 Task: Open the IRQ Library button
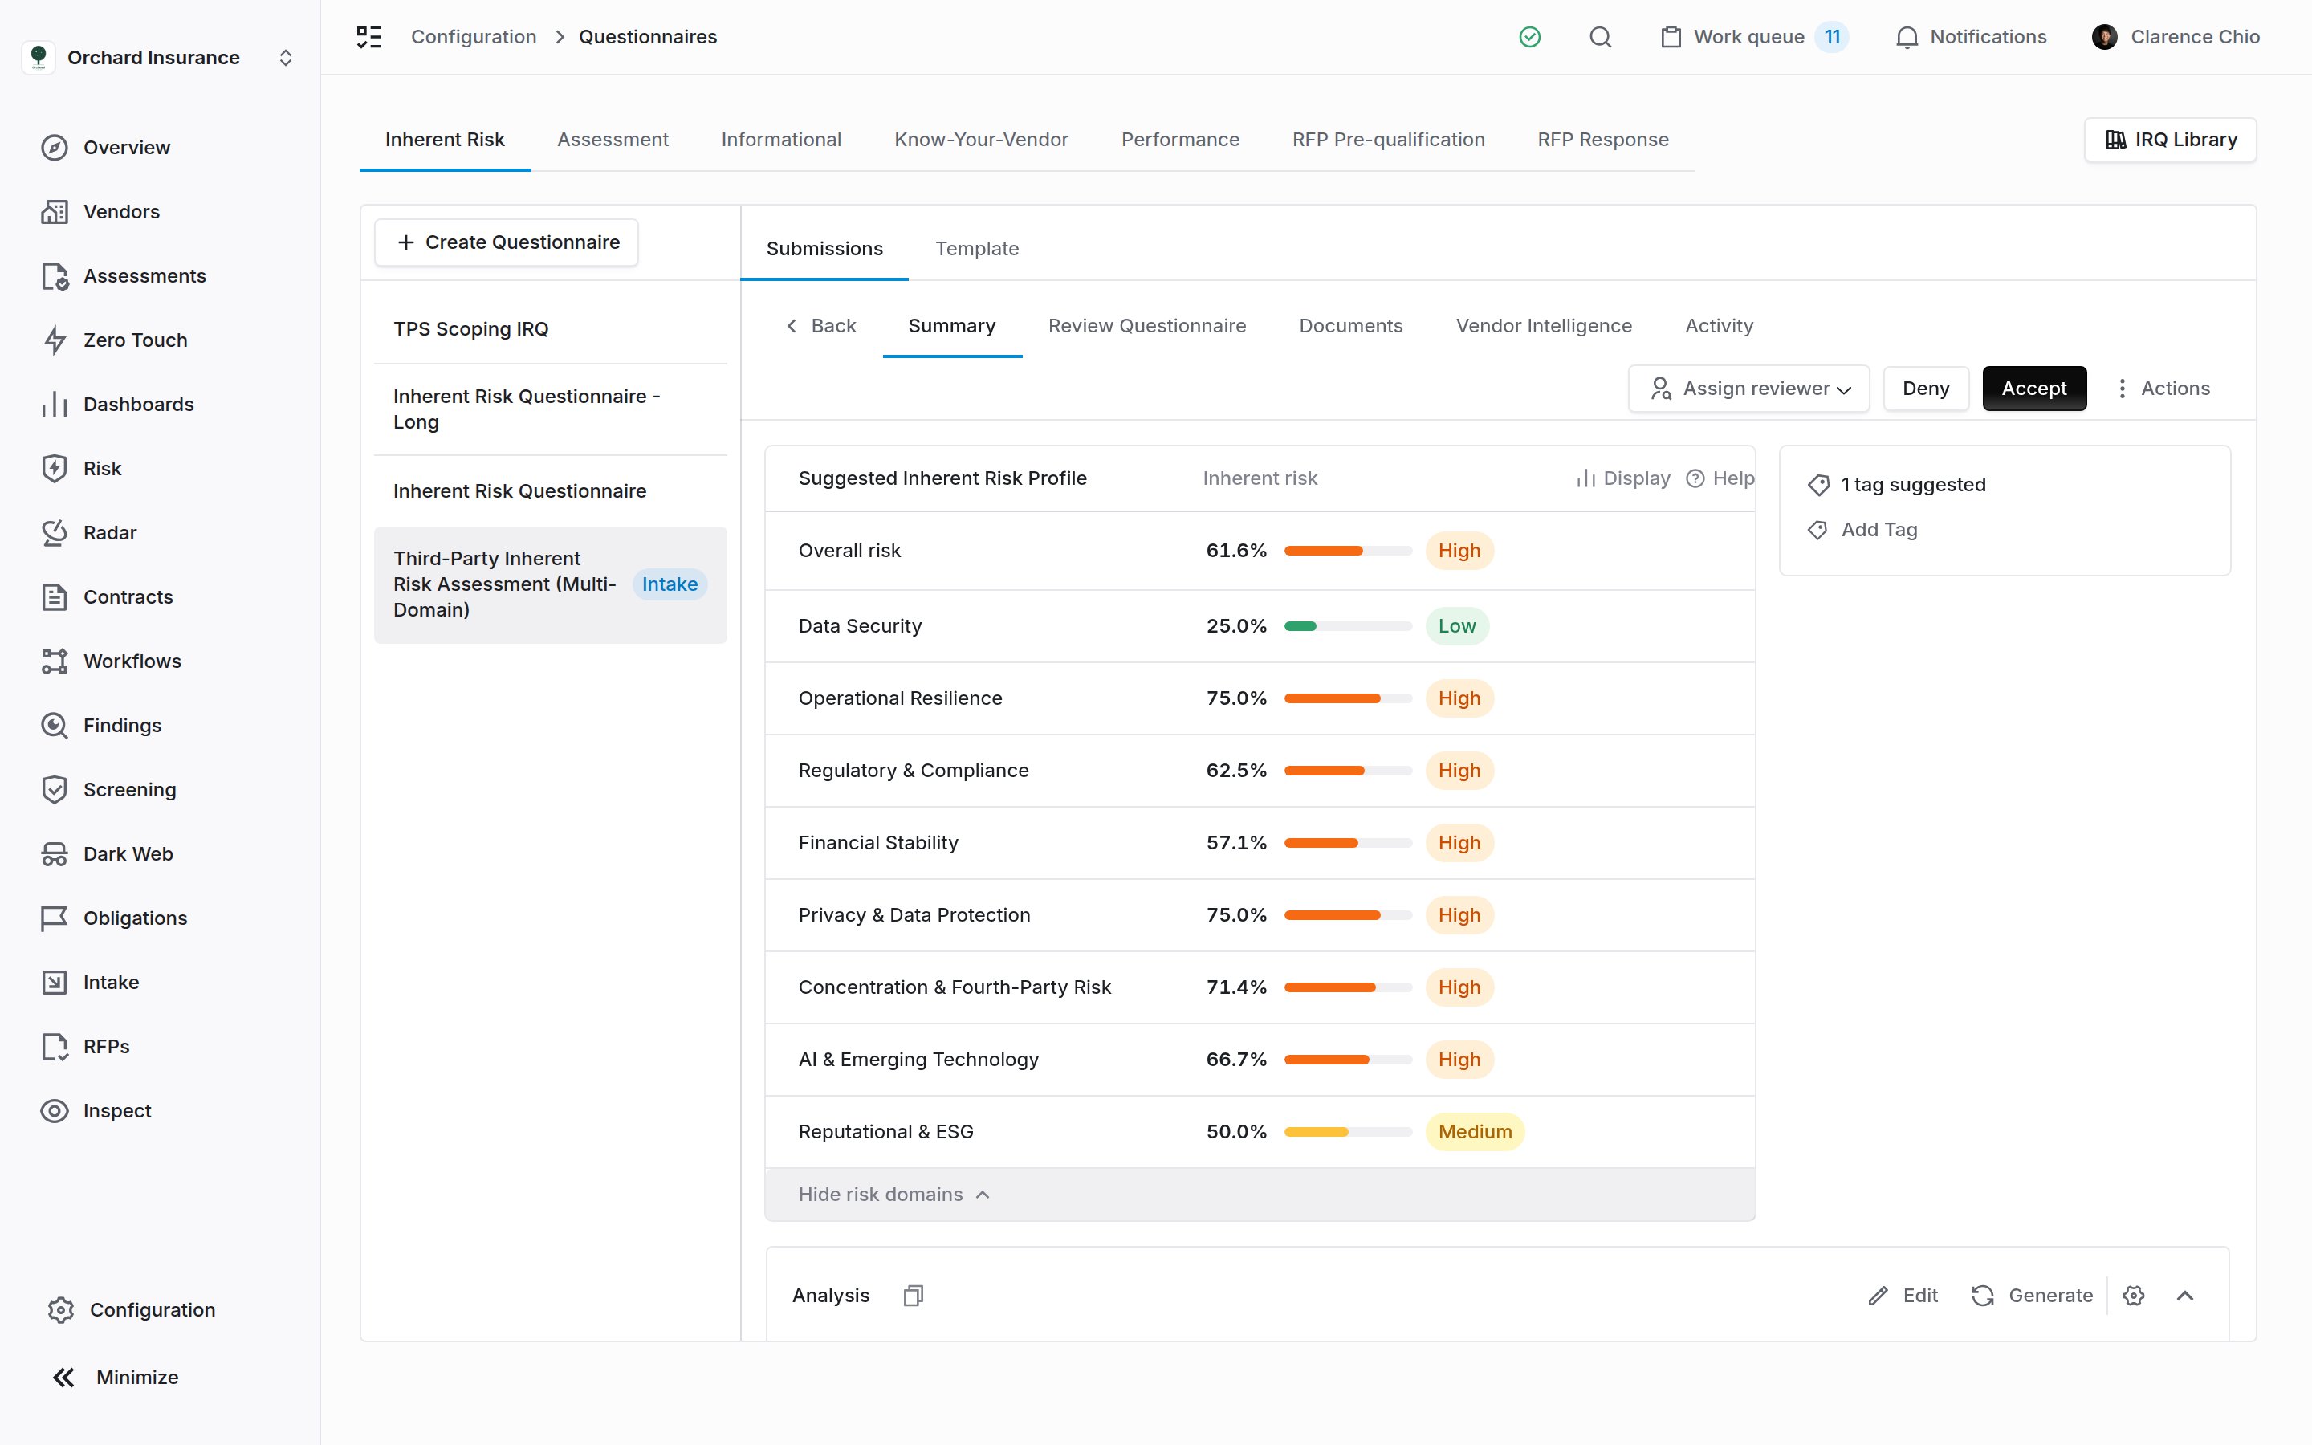pyautogui.click(x=2170, y=140)
